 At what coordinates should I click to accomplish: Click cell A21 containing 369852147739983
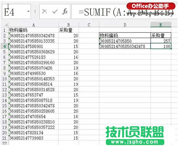pyautogui.click(x=33, y=138)
